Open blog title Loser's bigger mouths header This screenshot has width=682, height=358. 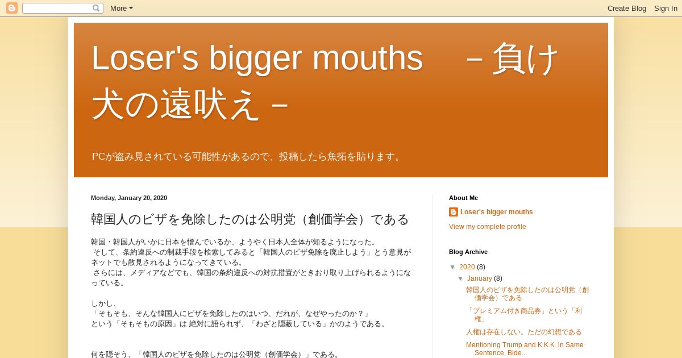[x=326, y=81]
